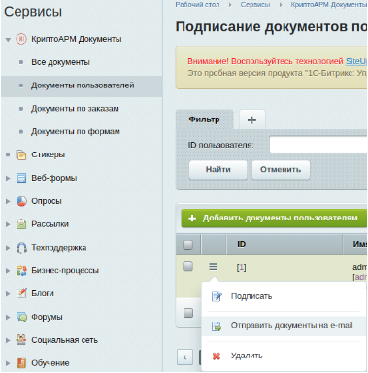The image size is (368, 373).
Task: Click the Опросы label in the sidebar
Action: pyautogui.click(x=47, y=201)
